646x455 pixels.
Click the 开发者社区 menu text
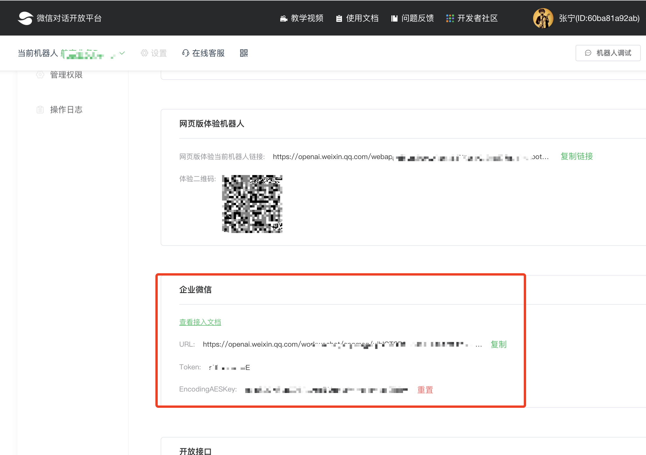pos(477,18)
